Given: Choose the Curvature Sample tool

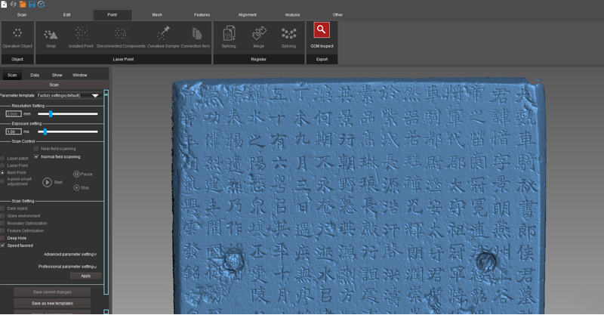Looking at the screenshot, I should [162, 34].
